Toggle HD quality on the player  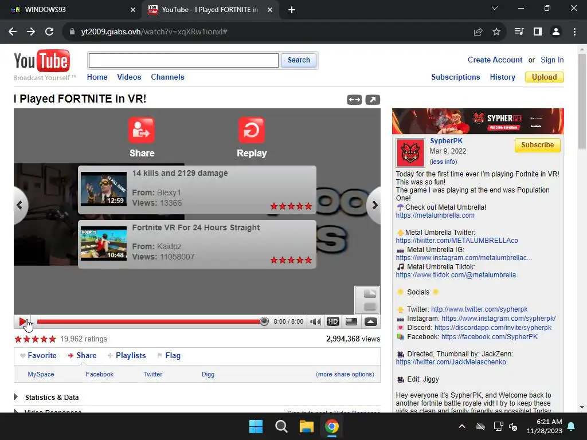point(333,321)
